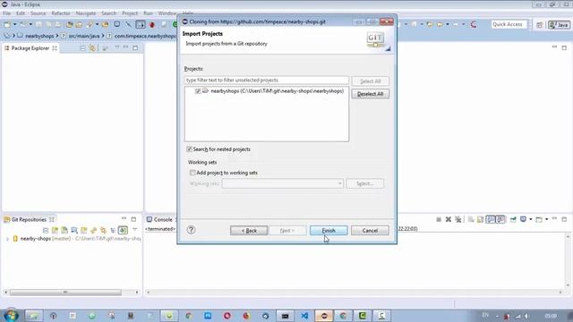Open the Navigate menu

click(86, 13)
